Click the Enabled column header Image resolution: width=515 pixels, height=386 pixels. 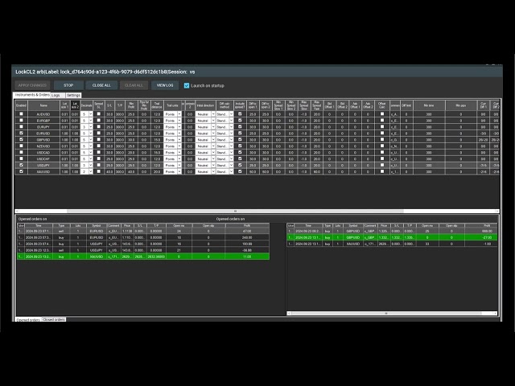[x=21, y=105]
